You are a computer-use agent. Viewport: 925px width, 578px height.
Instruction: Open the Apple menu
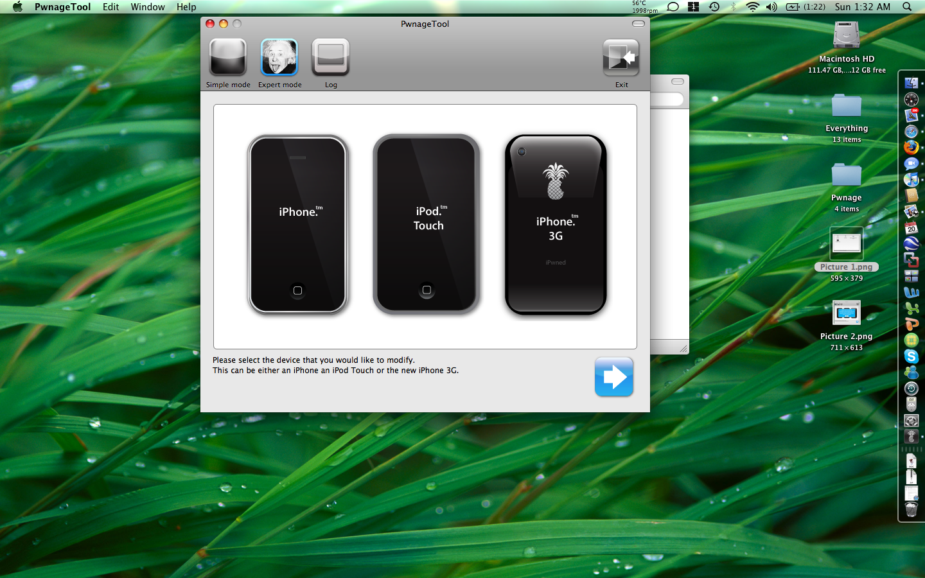tap(17, 7)
